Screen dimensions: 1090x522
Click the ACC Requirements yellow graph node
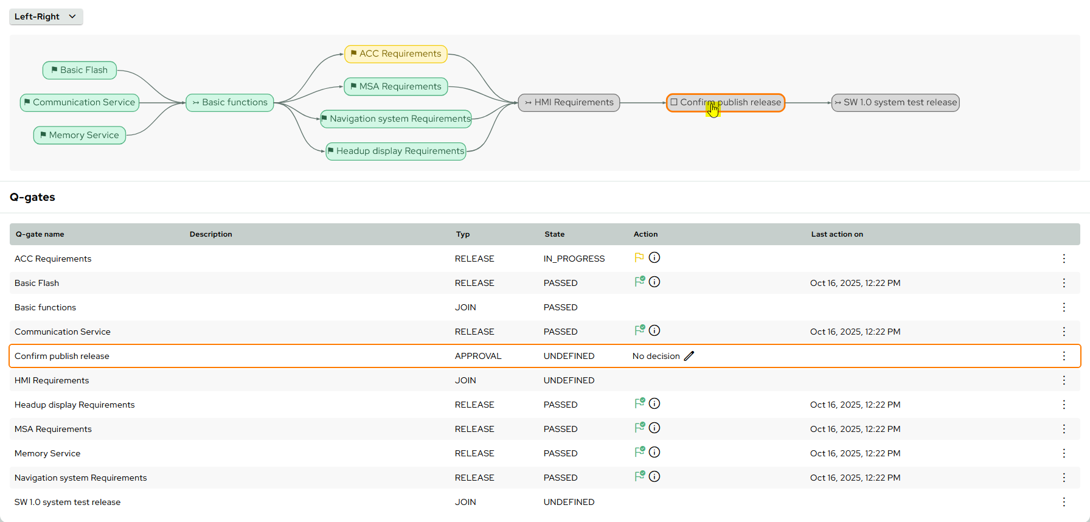[x=396, y=54]
